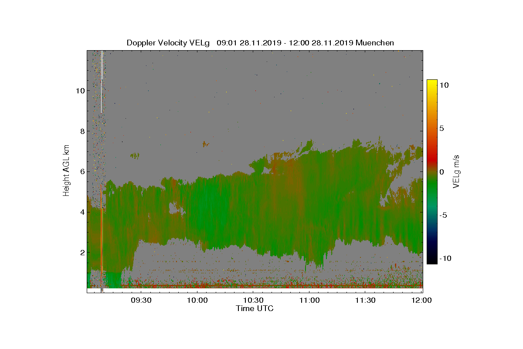Screen dimensions: 523x349
Task: Click colorbar label '5'
Action: click(441, 128)
